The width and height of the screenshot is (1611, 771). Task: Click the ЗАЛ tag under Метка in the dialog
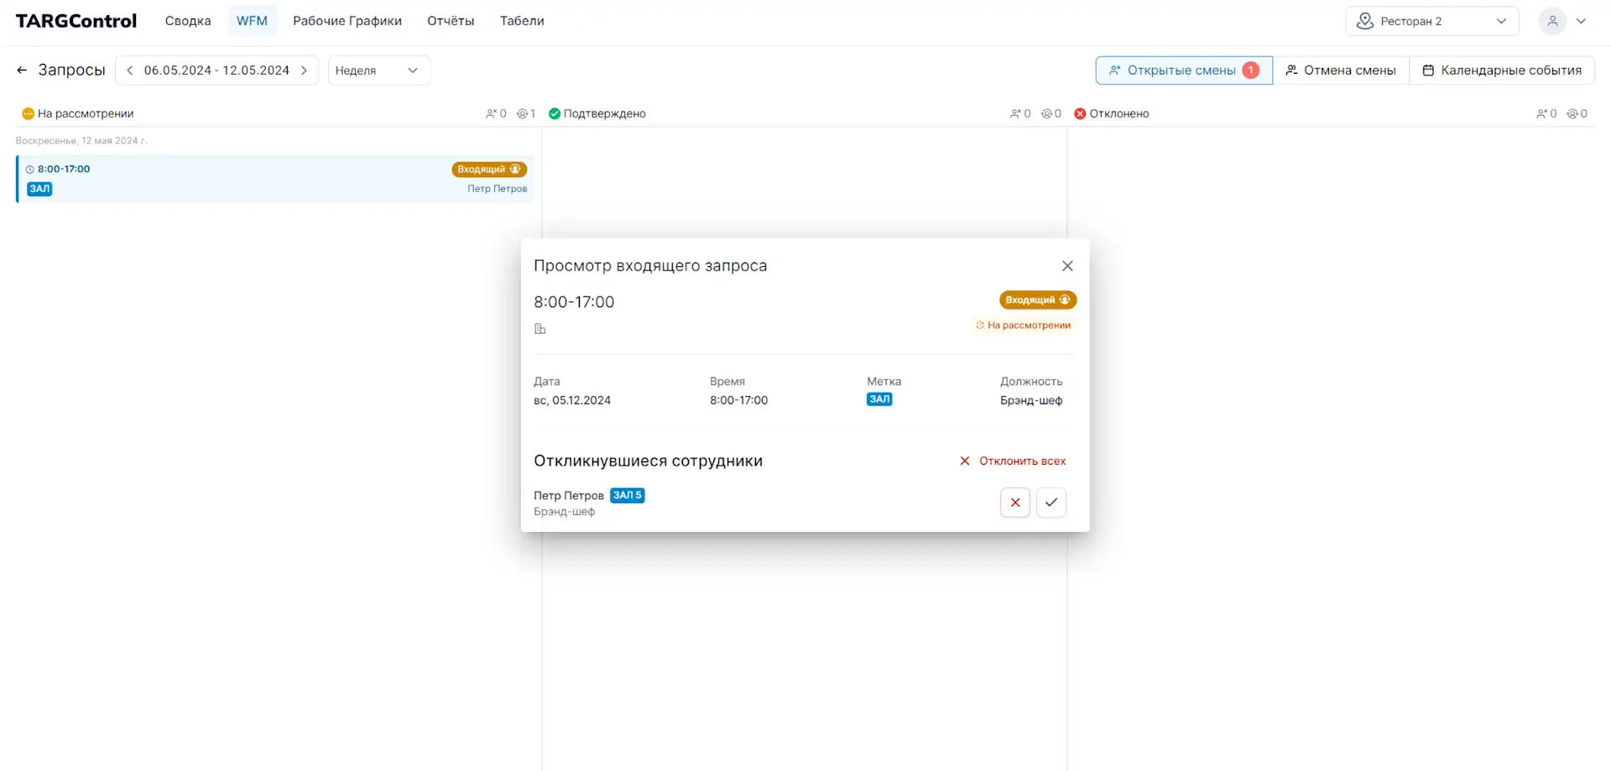pyautogui.click(x=879, y=400)
